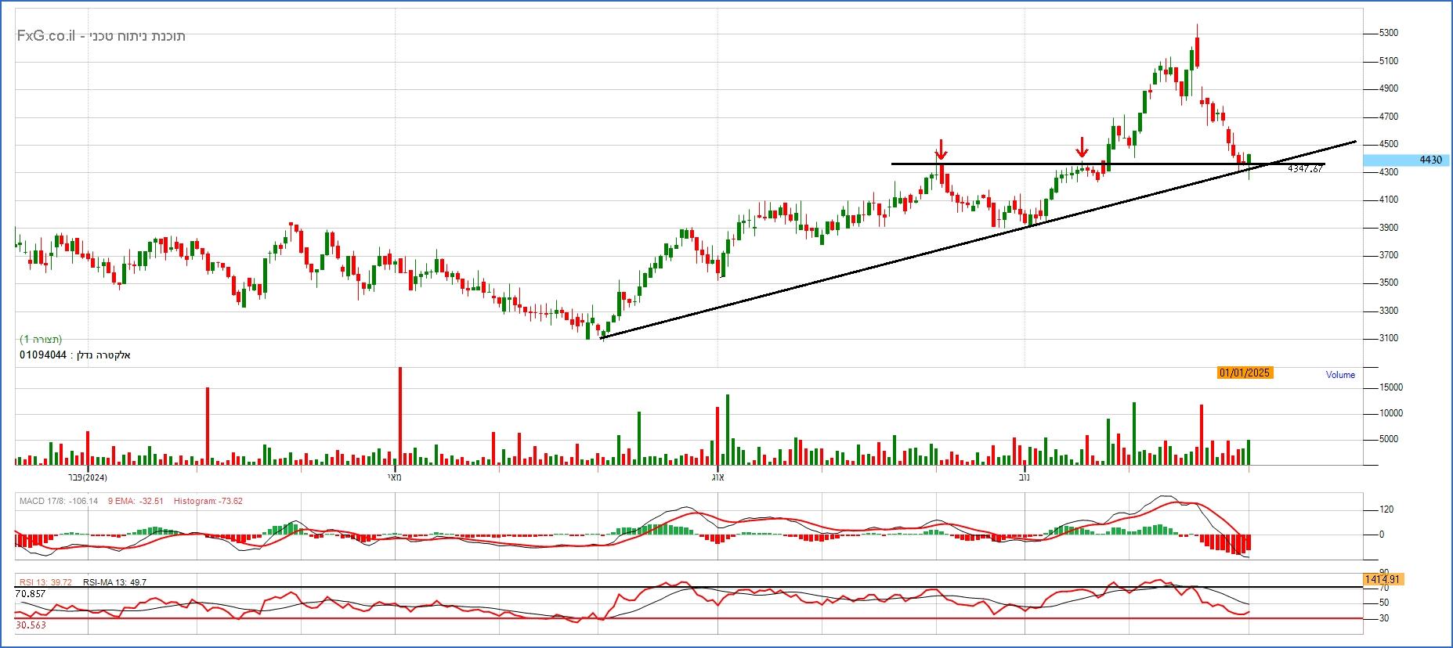This screenshot has width=1453, height=648.
Task: Click the blue Volume panel label
Action: pyautogui.click(x=1339, y=375)
